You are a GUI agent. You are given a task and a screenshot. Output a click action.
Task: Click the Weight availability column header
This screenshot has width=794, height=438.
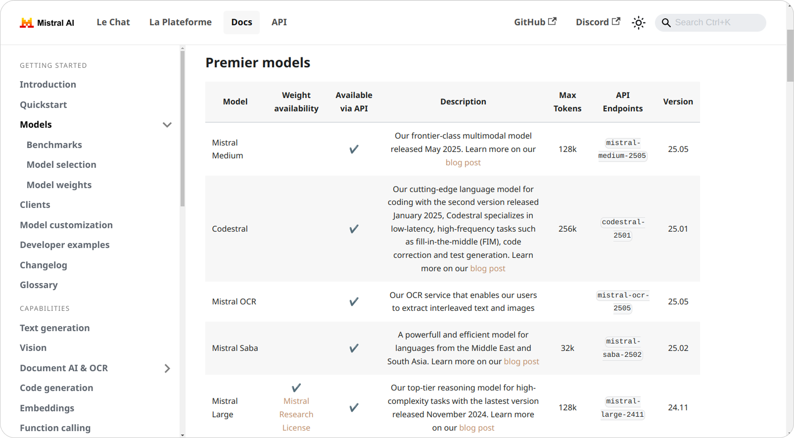[296, 101]
